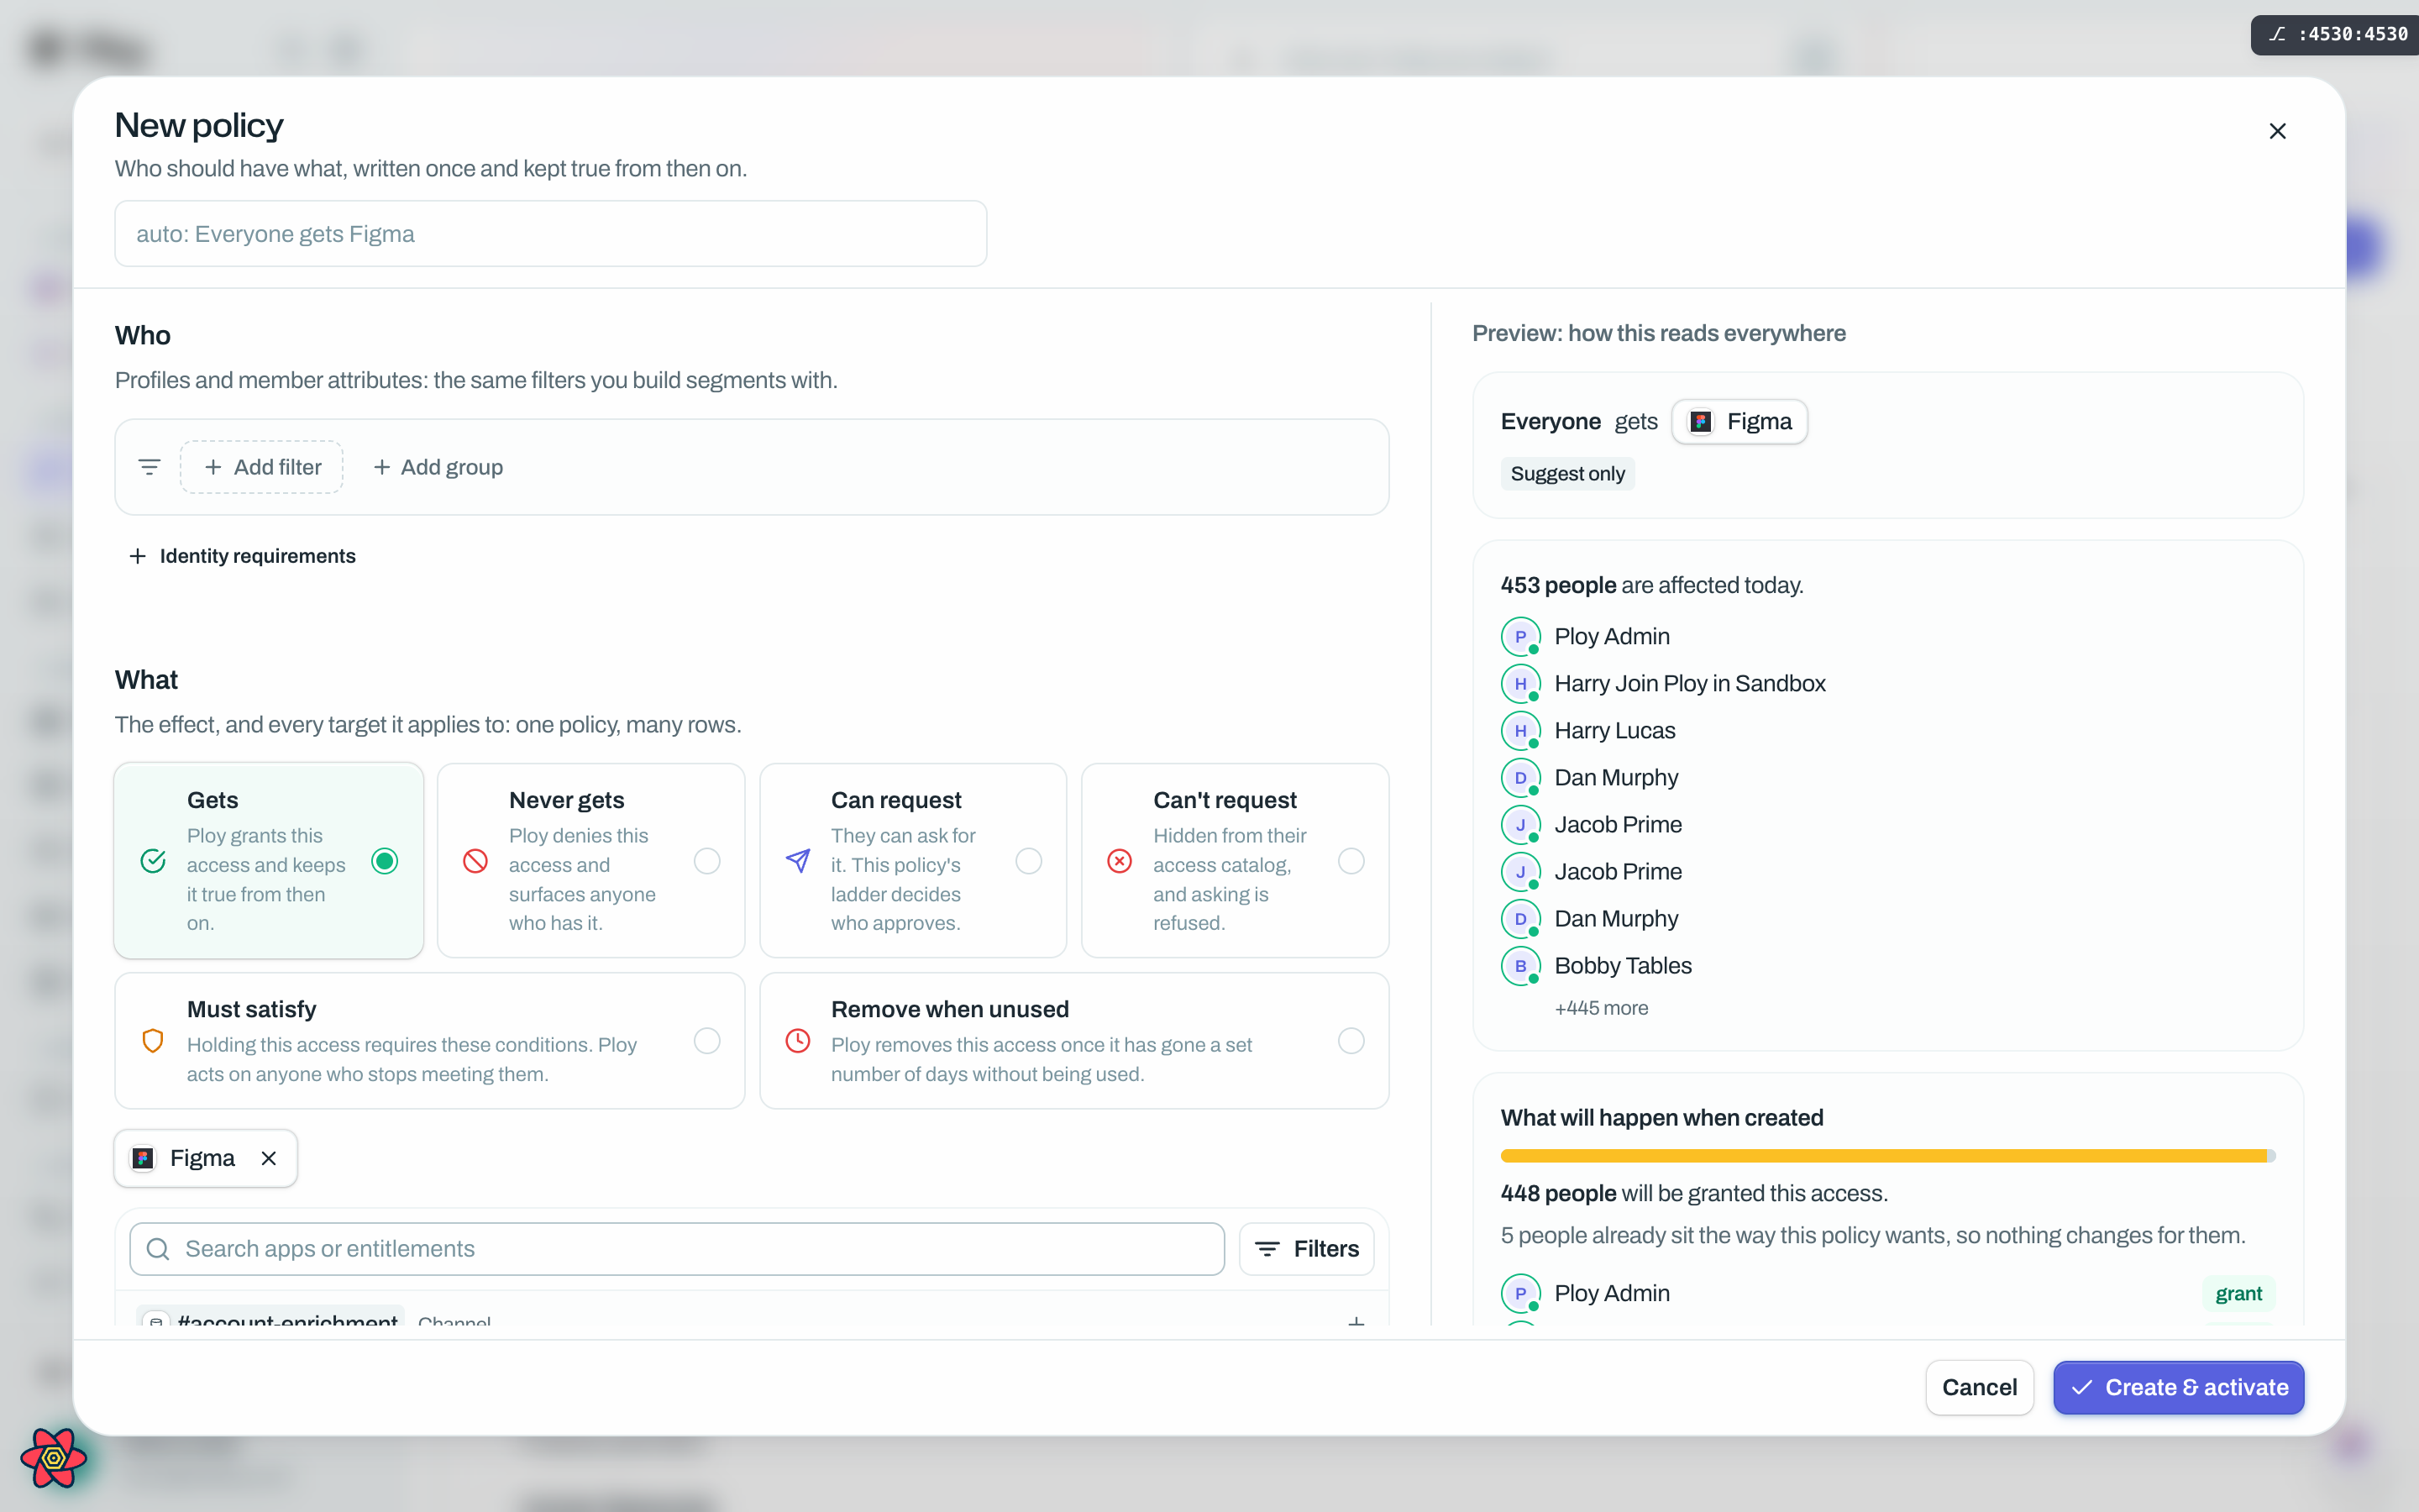
Task: Click the Ploy Admin avatar in affected list
Action: (1520, 637)
